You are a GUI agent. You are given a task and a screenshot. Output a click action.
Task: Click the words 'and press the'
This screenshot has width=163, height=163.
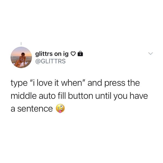click(114, 83)
